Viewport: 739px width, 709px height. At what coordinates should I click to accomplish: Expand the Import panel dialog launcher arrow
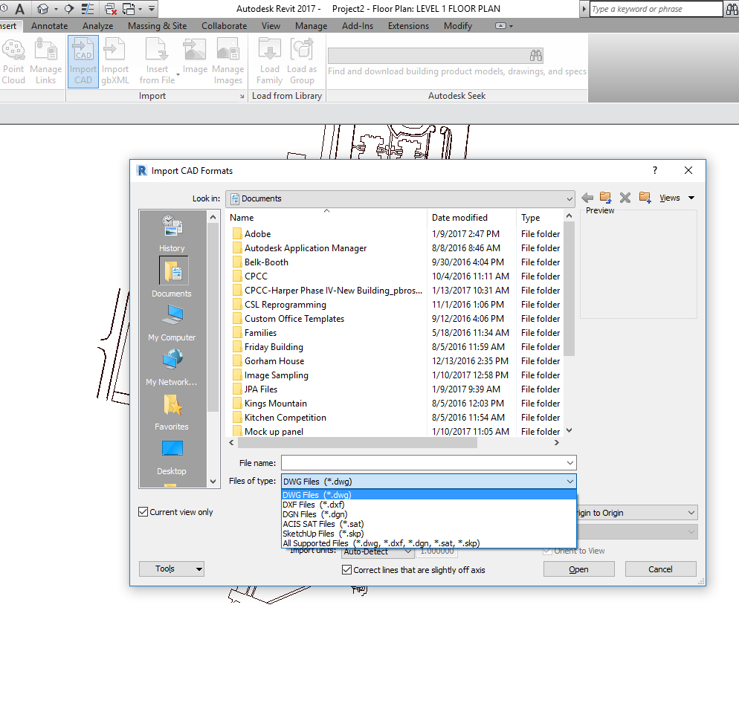point(242,96)
